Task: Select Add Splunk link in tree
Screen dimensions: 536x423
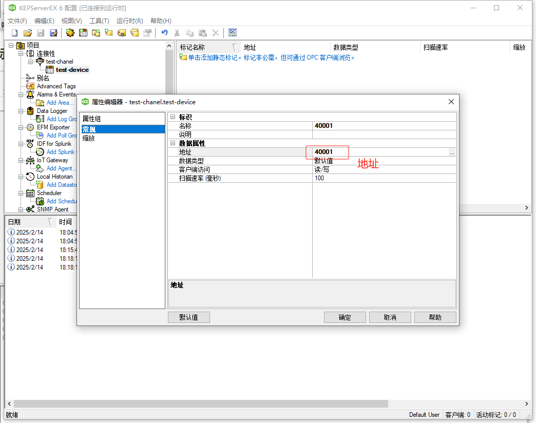Action: coord(61,152)
